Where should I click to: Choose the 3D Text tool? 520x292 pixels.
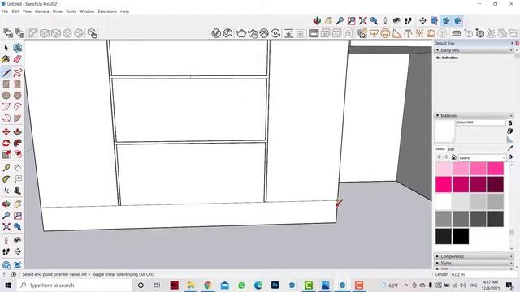[18, 191]
